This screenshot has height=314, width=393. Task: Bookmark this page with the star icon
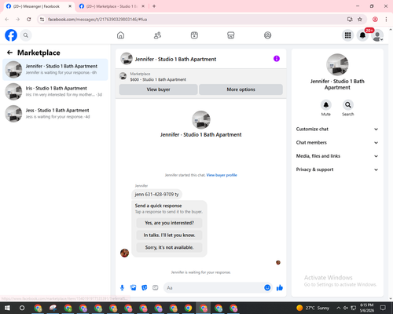pos(360,20)
